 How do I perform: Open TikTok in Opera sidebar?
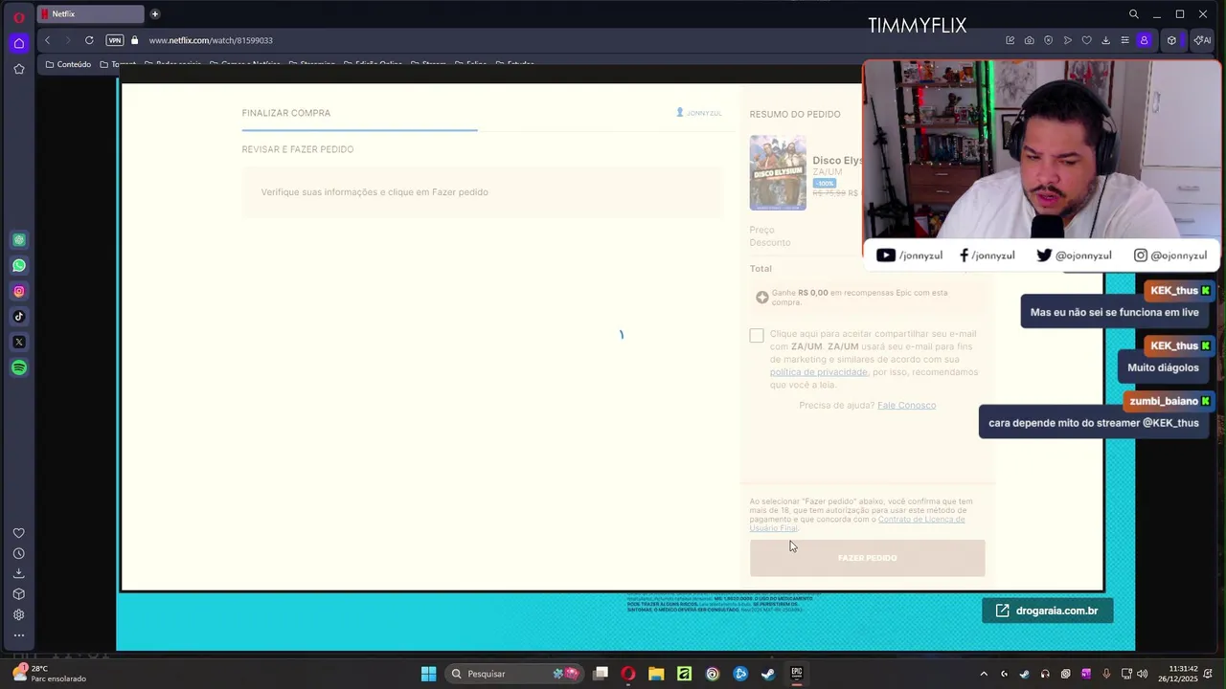click(18, 317)
